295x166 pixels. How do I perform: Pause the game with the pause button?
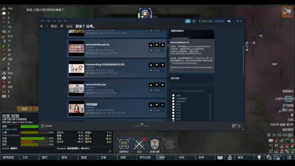tap(269, 135)
